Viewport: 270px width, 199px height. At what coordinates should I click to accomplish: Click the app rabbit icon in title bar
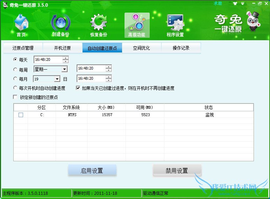pos(5,5)
